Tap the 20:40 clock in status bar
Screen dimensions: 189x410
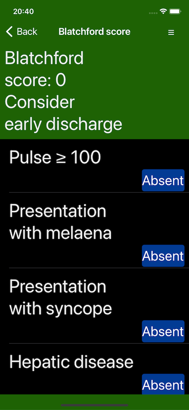(23, 11)
